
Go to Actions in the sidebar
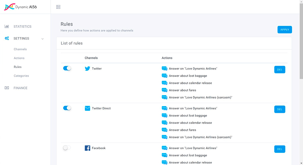[x=19, y=58]
